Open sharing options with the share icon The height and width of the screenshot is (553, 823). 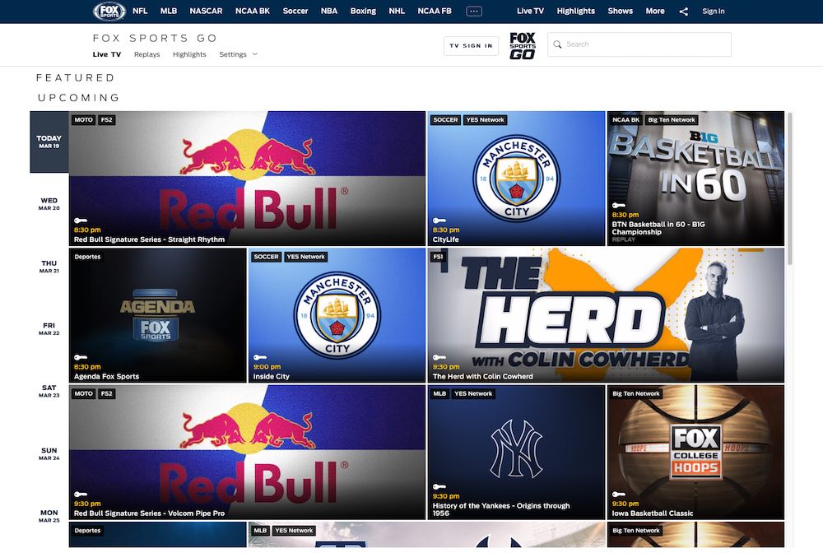pos(683,11)
